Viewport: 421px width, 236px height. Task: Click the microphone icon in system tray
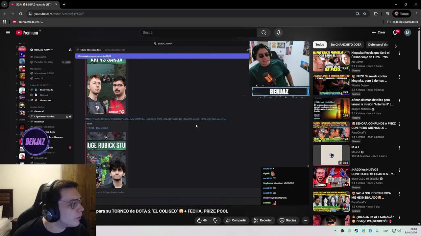pyautogui.click(x=377, y=231)
